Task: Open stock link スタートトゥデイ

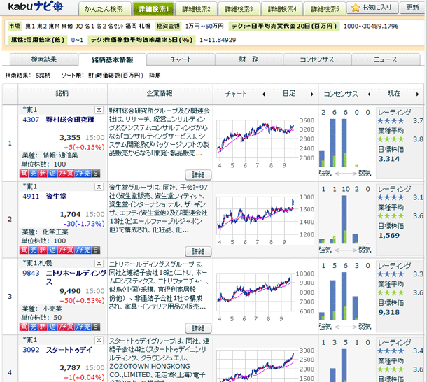Action: 69,350
